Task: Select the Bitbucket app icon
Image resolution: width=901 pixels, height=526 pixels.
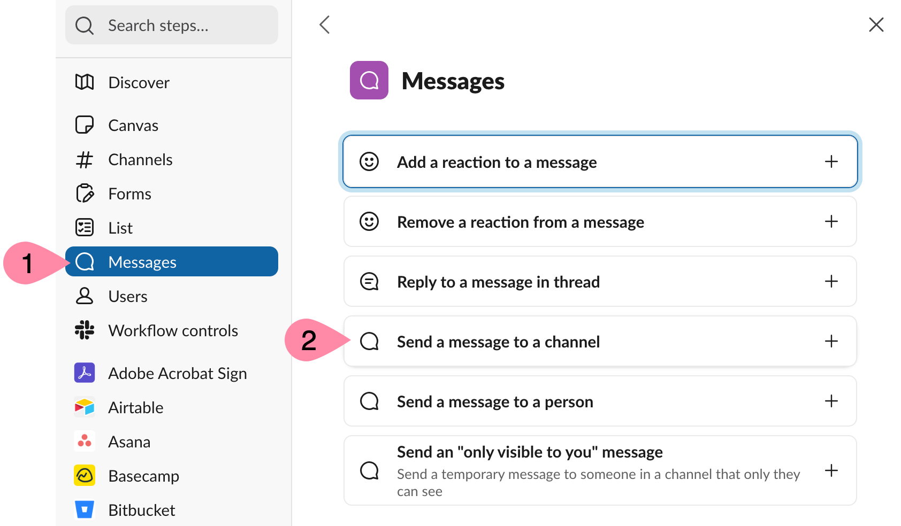Action: 85,510
